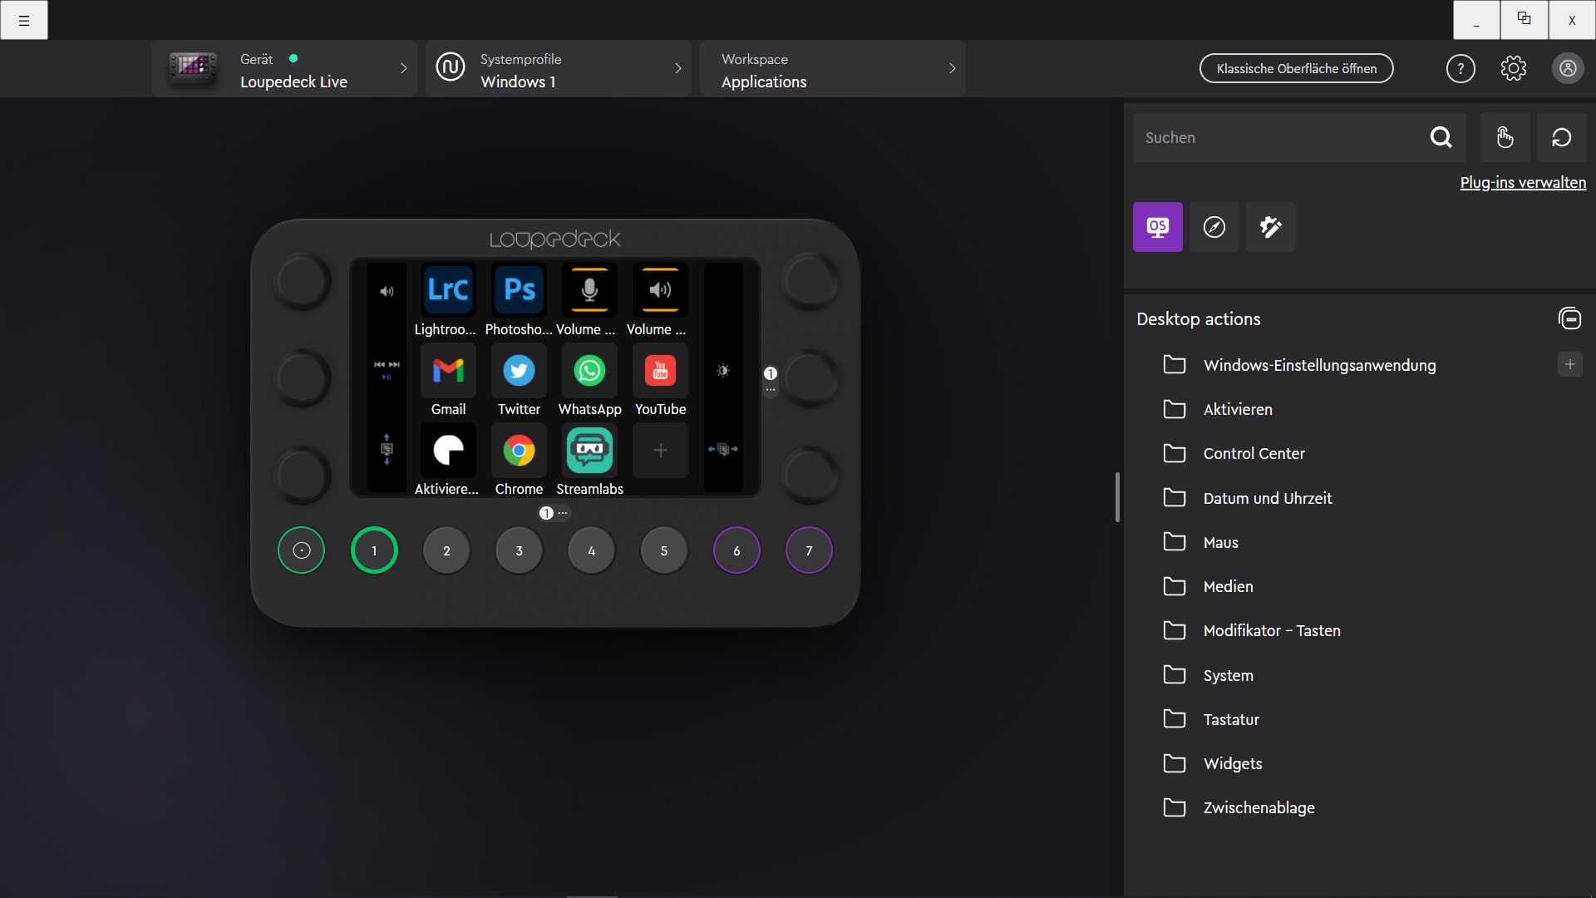The width and height of the screenshot is (1596, 898).
Task: Click the vertical scroll dial icon
Action: pos(387,449)
